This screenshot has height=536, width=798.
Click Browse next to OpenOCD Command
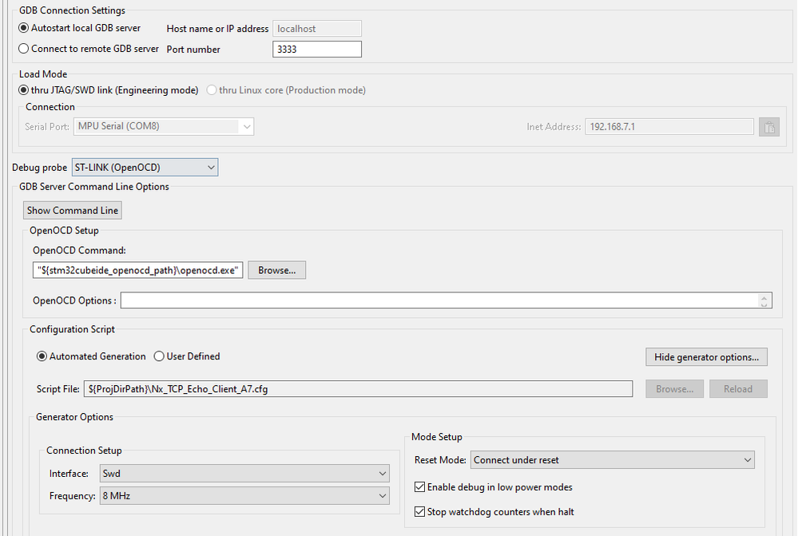tap(277, 270)
